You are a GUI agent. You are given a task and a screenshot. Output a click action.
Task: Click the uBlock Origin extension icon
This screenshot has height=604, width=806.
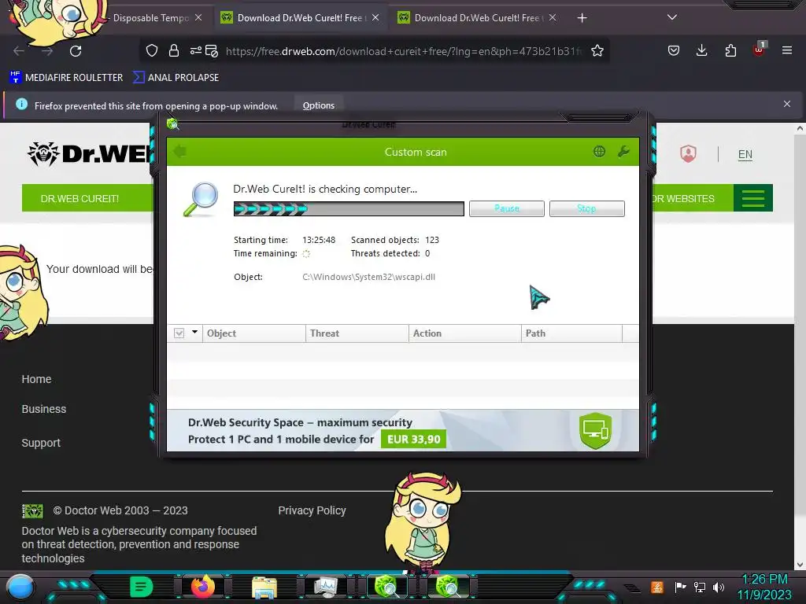click(x=760, y=50)
